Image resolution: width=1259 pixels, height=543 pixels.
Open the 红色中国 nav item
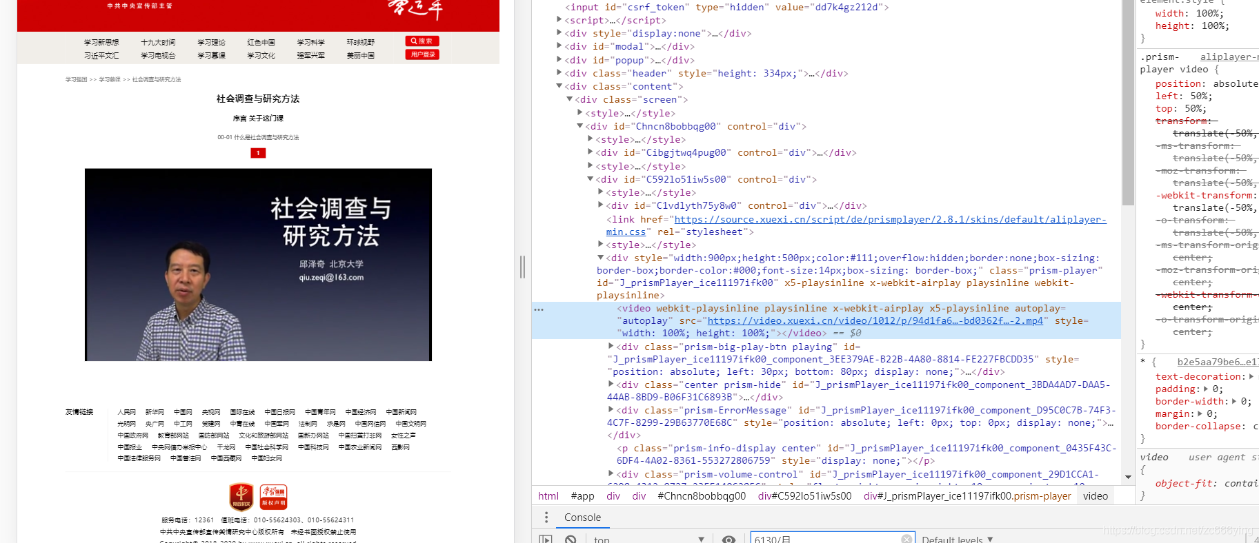click(x=261, y=43)
